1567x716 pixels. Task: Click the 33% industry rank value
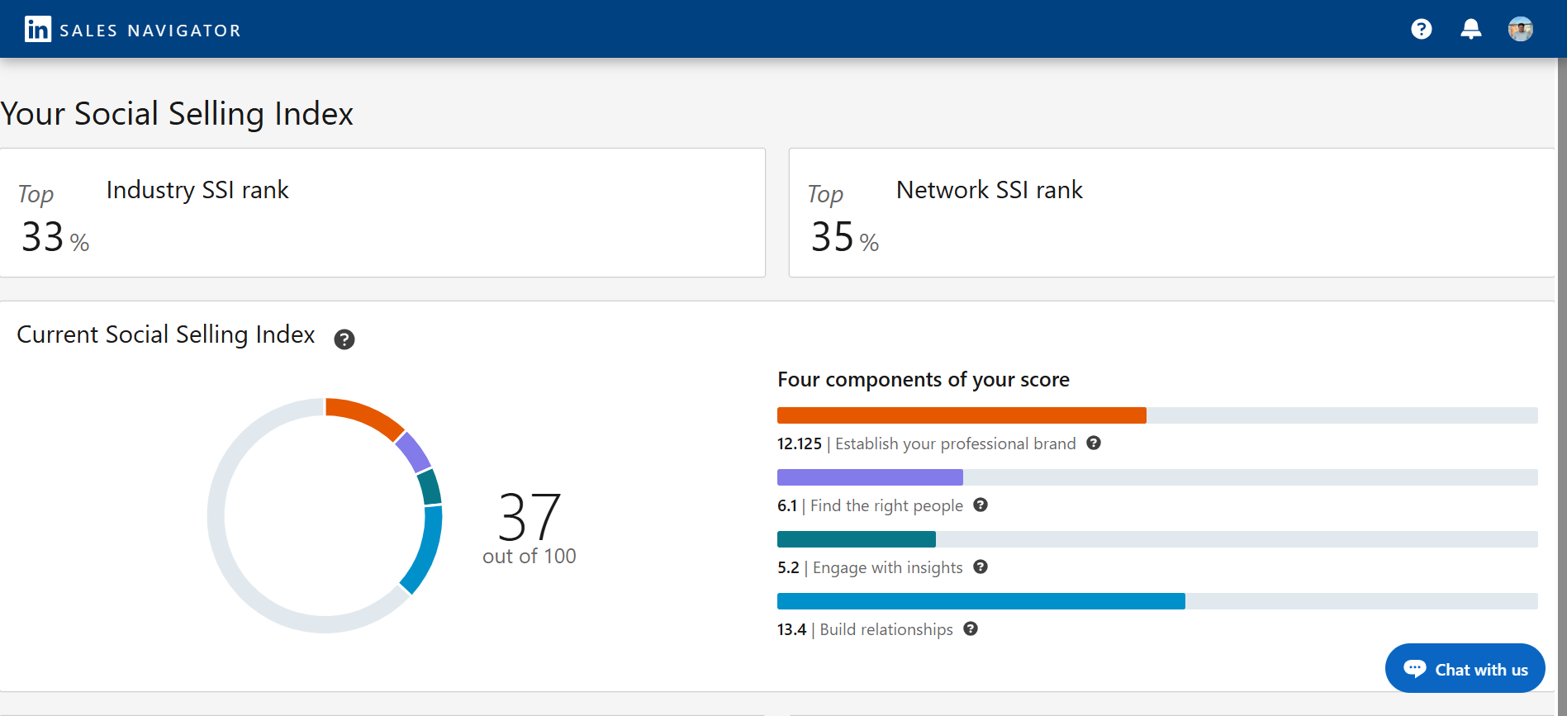[55, 238]
